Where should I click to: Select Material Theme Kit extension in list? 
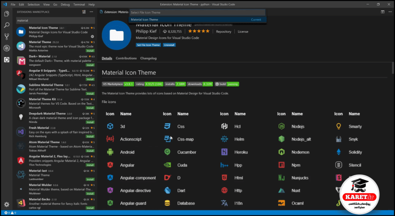tap(55, 103)
